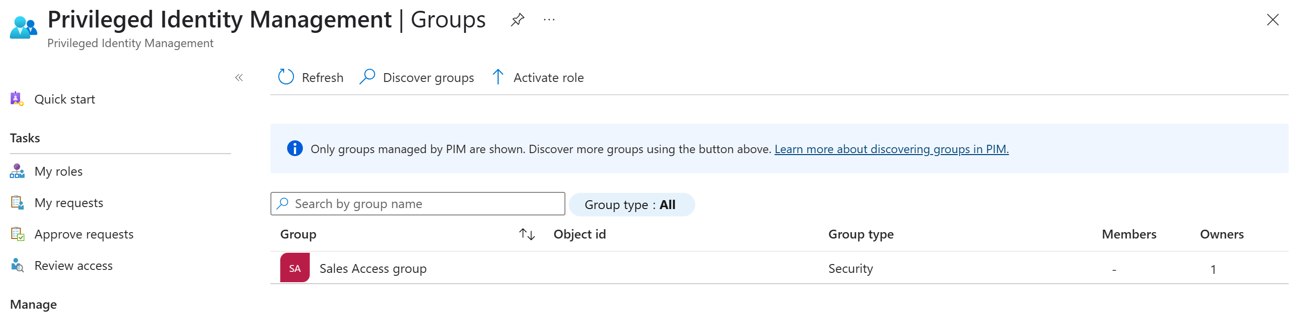Image resolution: width=1298 pixels, height=319 pixels.
Task: Click the info icon in the banner
Action: tap(295, 149)
